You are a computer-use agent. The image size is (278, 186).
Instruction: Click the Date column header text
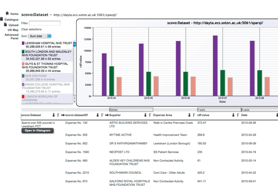click(x=244, y=115)
